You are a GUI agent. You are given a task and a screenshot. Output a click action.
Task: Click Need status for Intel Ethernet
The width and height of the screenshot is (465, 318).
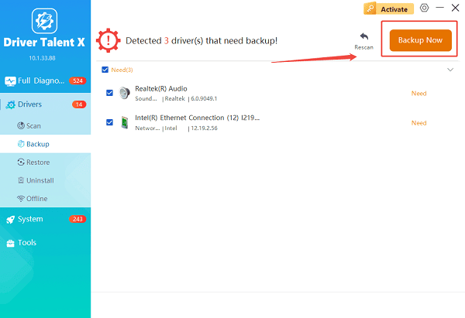(x=418, y=123)
